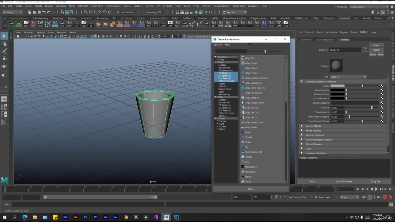Expand the Special Effects section
The width and height of the screenshot is (395, 222).
313,126
